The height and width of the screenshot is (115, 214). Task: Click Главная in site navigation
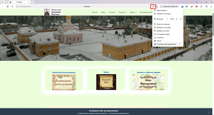pyautogui.click(x=95, y=12)
